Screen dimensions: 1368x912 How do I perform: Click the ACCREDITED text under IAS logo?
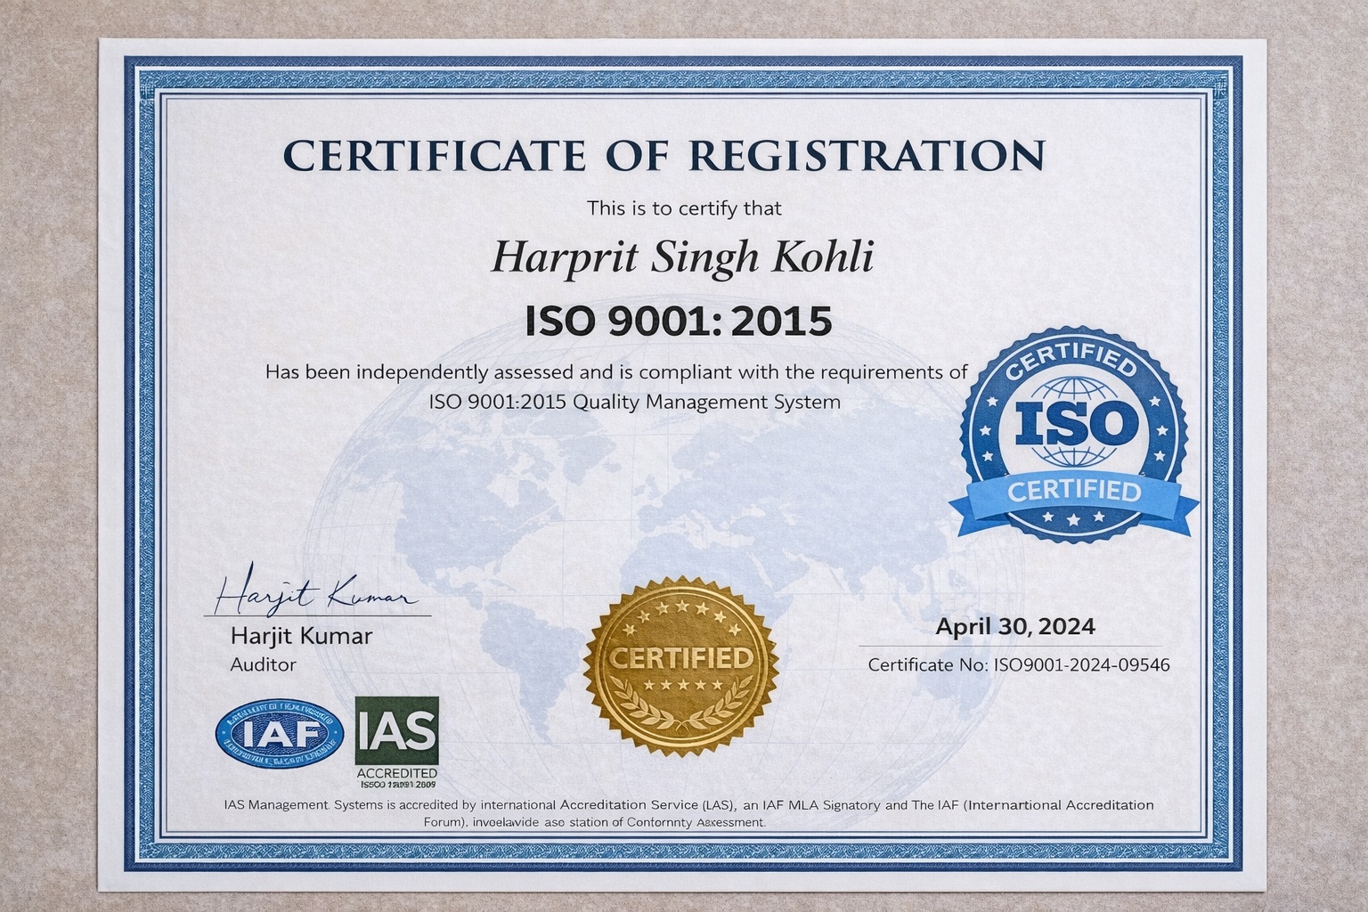tap(397, 773)
